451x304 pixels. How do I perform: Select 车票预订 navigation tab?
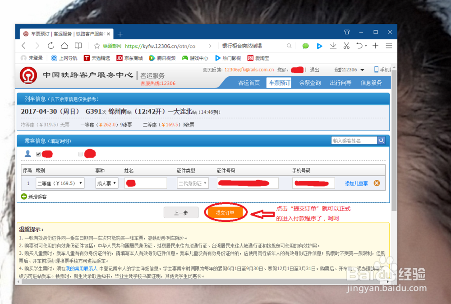click(x=279, y=83)
